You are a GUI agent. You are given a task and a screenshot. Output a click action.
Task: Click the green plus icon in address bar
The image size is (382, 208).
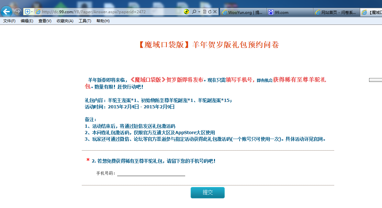click(x=186, y=12)
